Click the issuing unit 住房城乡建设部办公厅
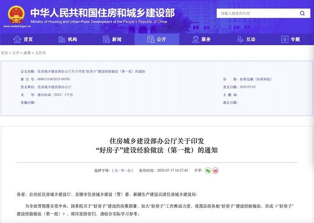The height and width of the screenshot is (223, 314). [x=54, y=87]
